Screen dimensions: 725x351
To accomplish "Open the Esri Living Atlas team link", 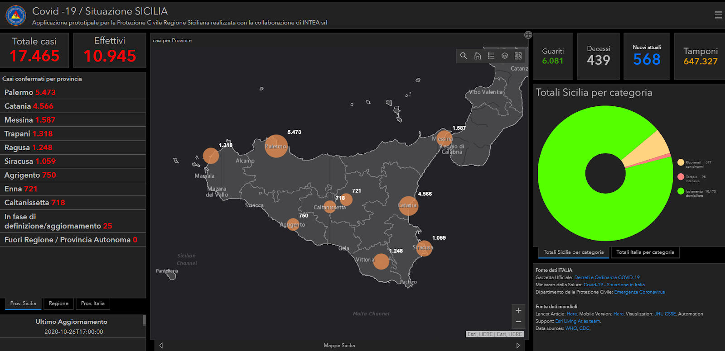I will [578, 321].
